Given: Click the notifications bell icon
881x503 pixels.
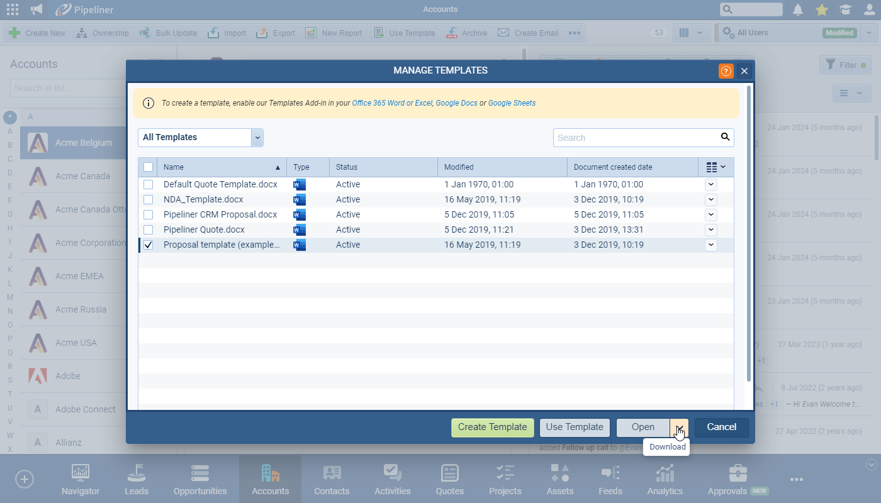Looking at the screenshot, I should (x=798, y=9).
